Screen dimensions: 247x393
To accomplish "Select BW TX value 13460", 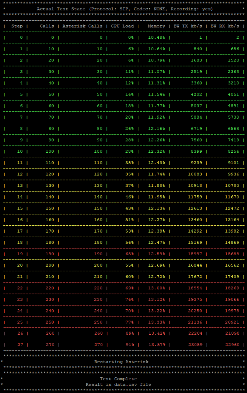I will pyautogui.click(x=195, y=220).
